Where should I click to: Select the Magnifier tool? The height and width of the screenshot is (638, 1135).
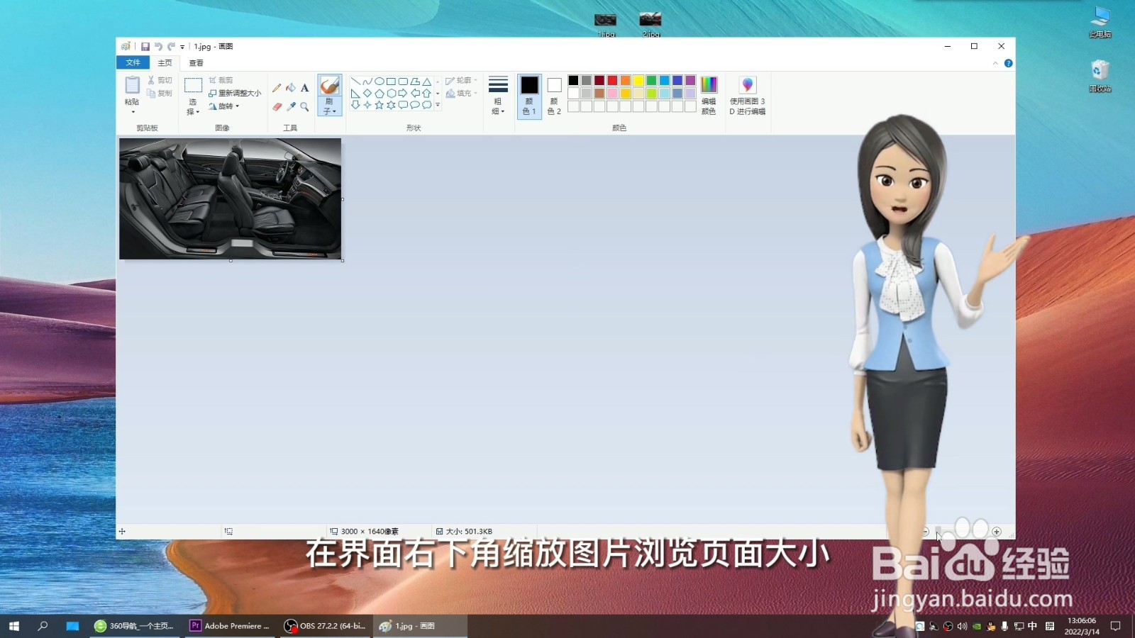[304, 106]
